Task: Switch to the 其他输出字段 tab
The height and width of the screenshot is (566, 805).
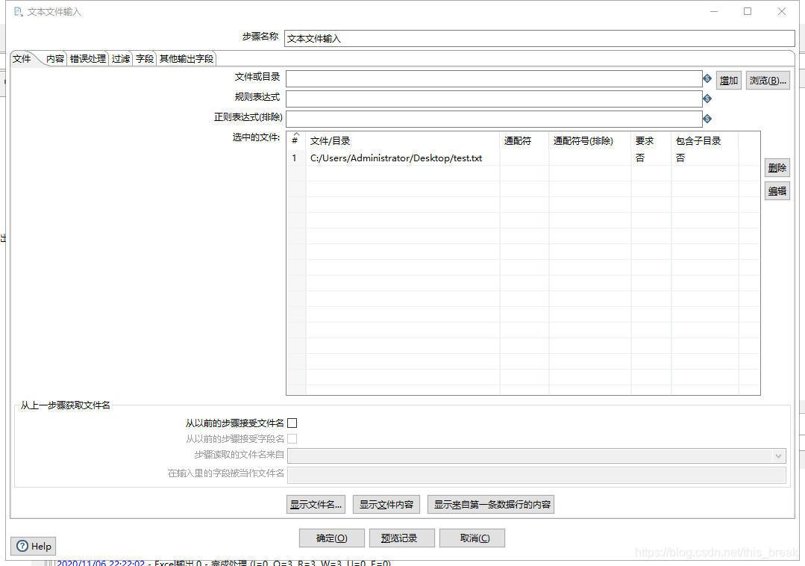Action: (185, 58)
